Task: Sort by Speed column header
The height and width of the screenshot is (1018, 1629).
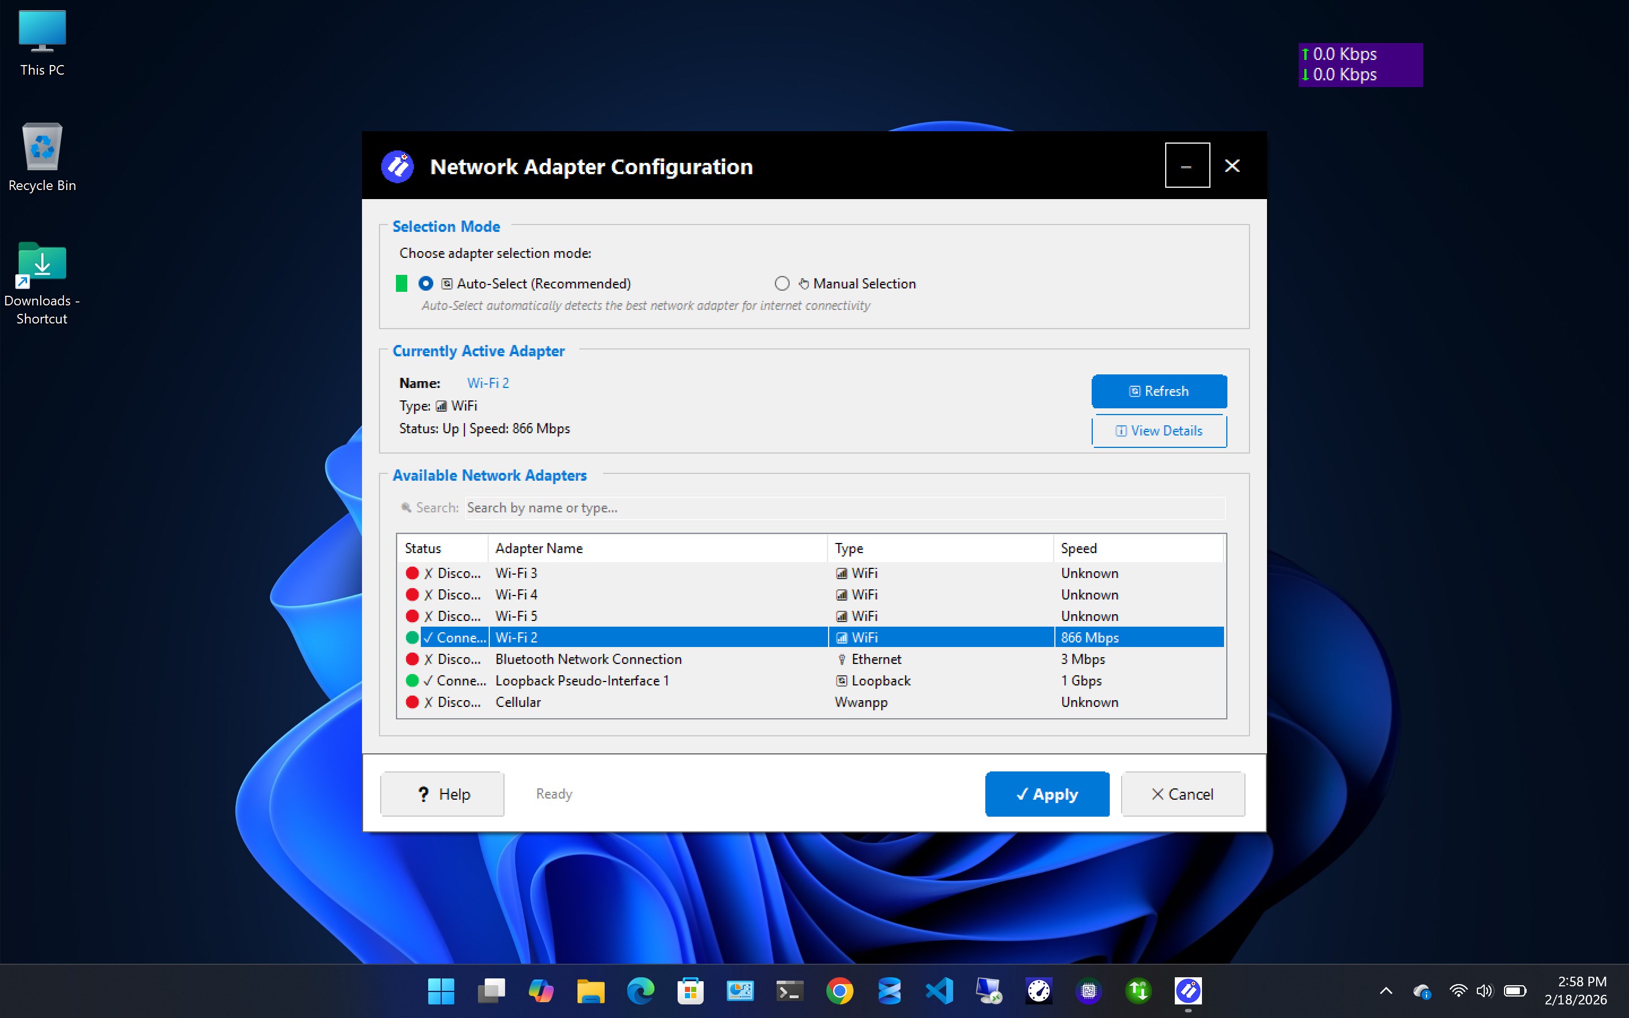Action: pyautogui.click(x=1138, y=548)
